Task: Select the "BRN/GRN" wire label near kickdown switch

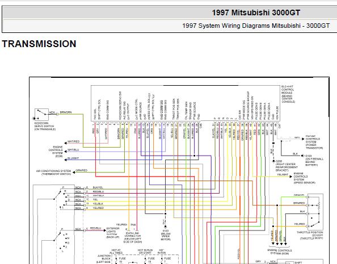Action: tap(66, 112)
